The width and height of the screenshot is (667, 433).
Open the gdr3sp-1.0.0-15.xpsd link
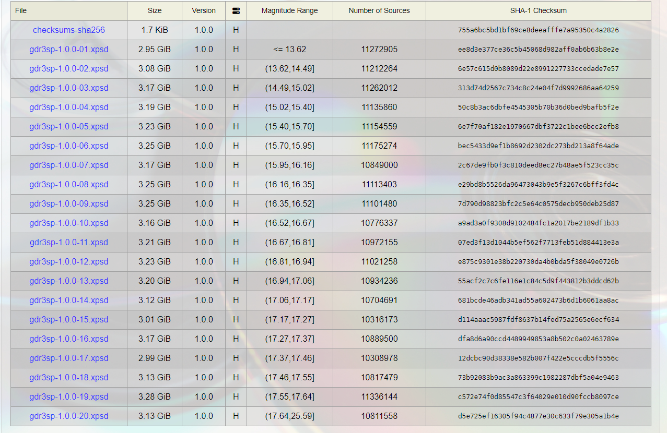pyautogui.click(x=69, y=319)
